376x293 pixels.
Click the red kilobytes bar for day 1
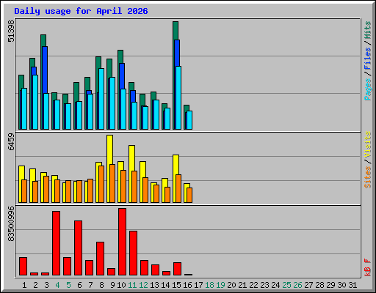click(x=23, y=267)
